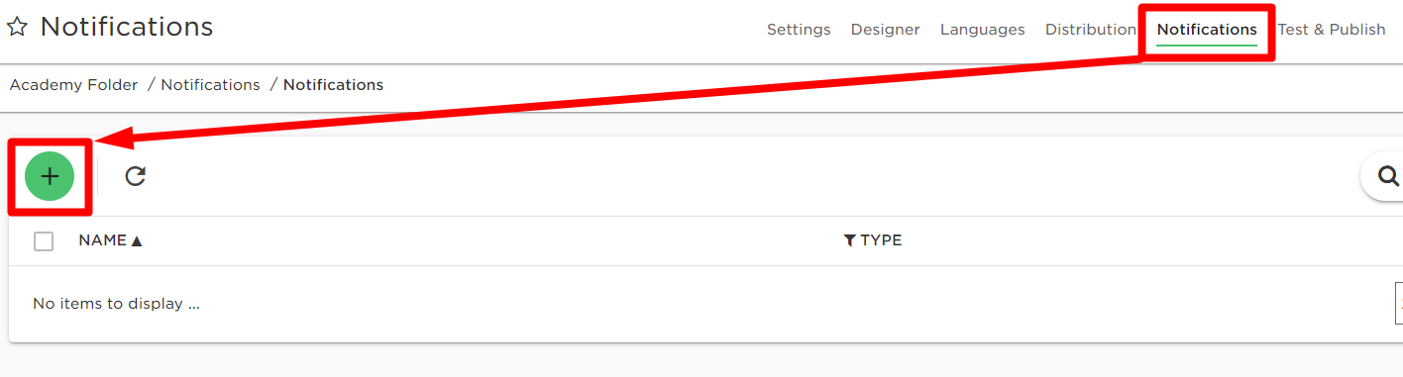
Task: Select the Distribution tab
Action: coord(1090,30)
